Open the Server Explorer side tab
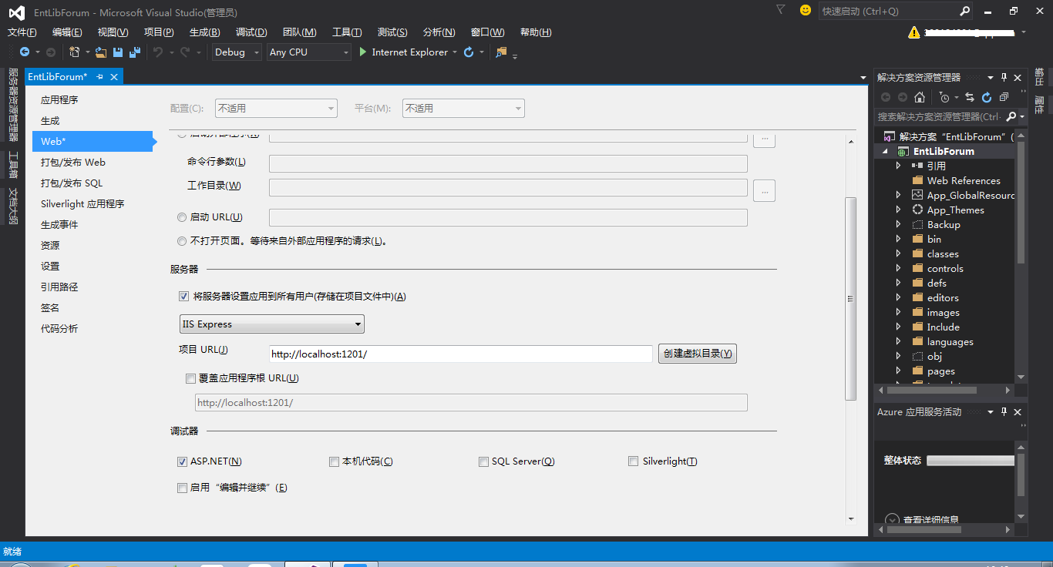 click(13, 105)
